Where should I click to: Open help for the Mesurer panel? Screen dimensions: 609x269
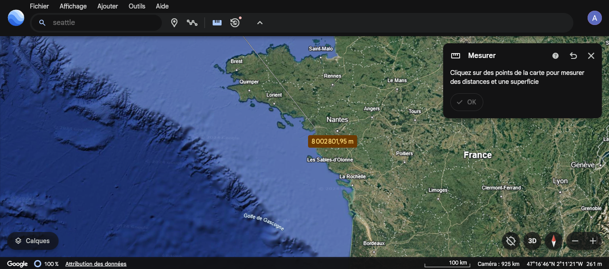tap(556, 56)
